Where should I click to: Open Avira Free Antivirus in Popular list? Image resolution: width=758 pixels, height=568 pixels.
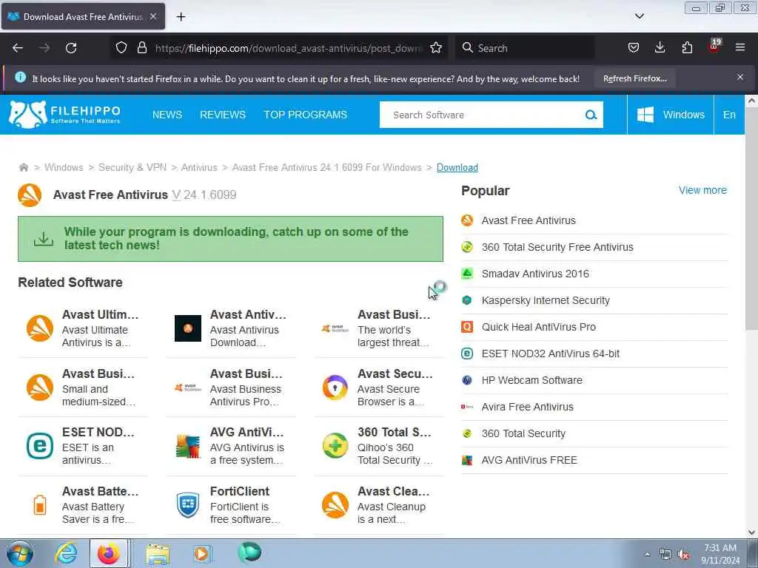click(527, 407)
